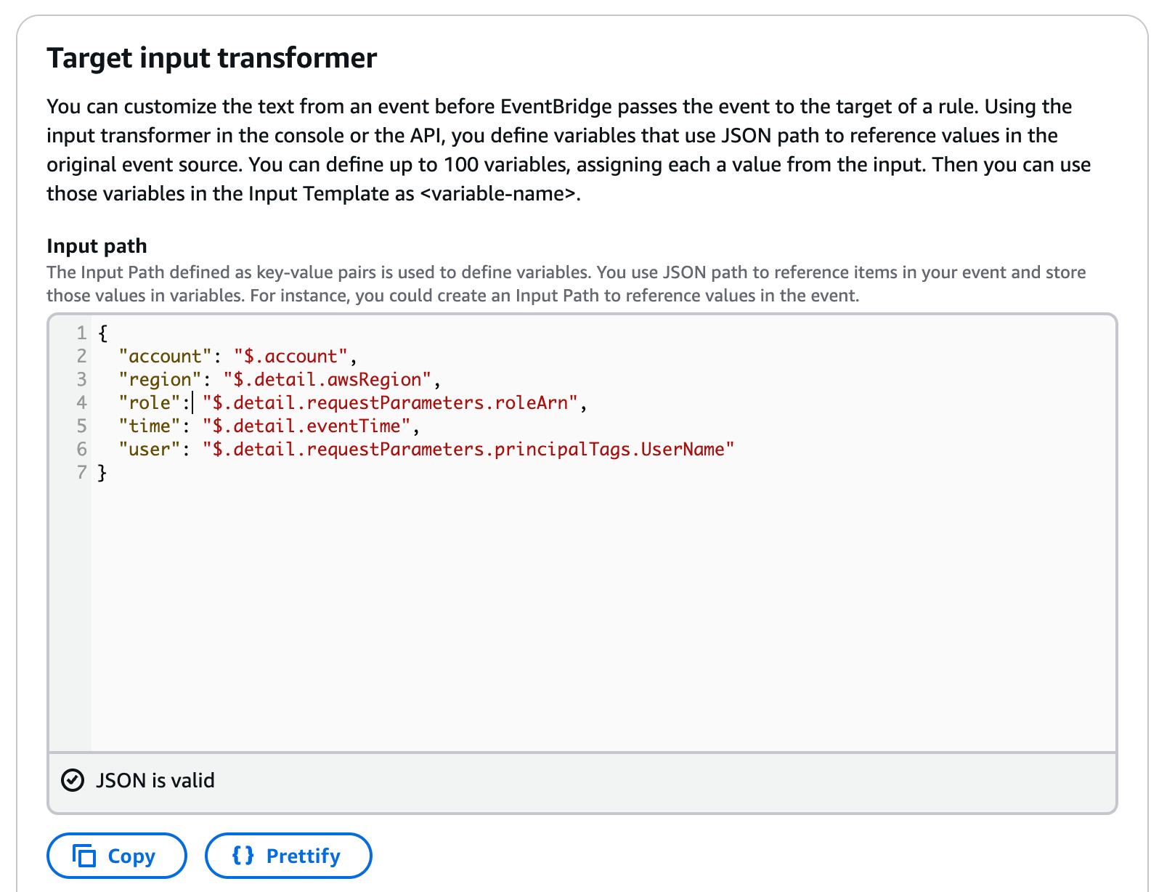Click the closing brace on line 7
The image size is (1159, 892).
click(x=102, y=473)
